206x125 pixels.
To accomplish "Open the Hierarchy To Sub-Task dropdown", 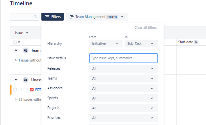I will [x=141, y=44].
